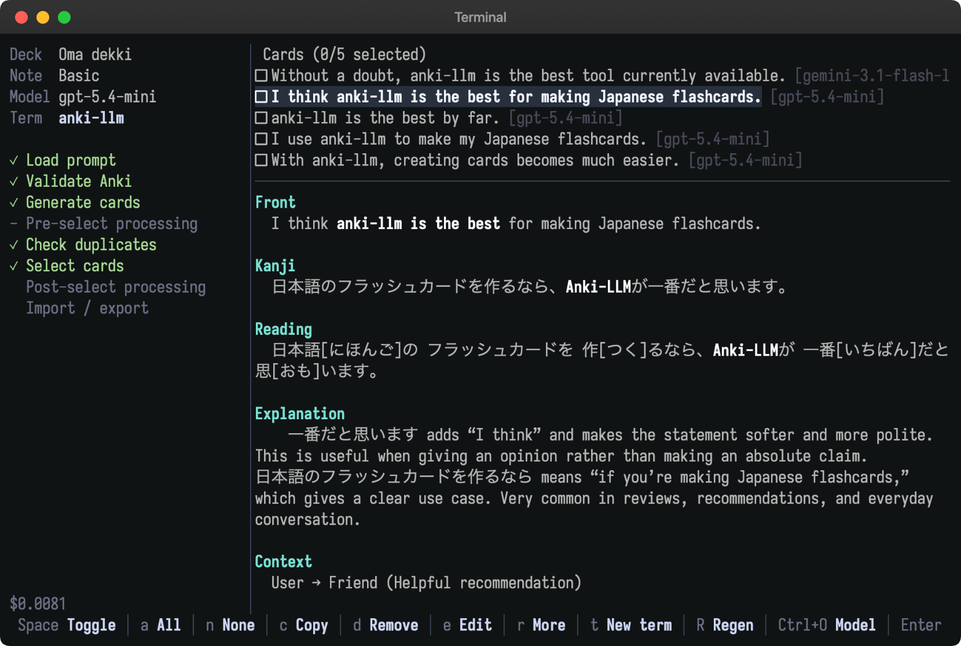
Task: Click the Terminal window title
Action: pos(481,17)
